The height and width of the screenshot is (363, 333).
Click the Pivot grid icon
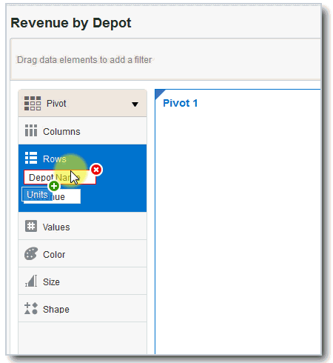click(33, 104)
